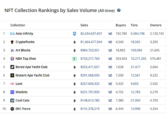Click the Meebits sales value $221,797,850
167x114 pixels.
[x=90, y=92]
